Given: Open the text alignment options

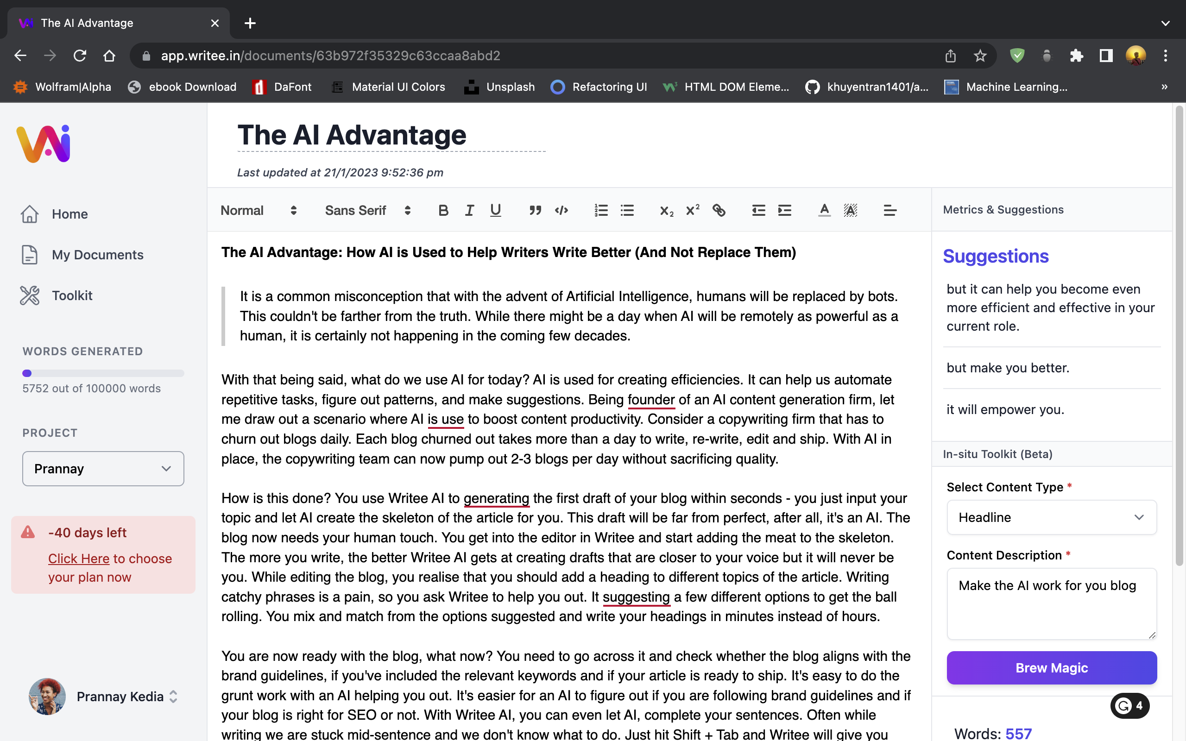Looking at the screenshot, I should 890,210.
